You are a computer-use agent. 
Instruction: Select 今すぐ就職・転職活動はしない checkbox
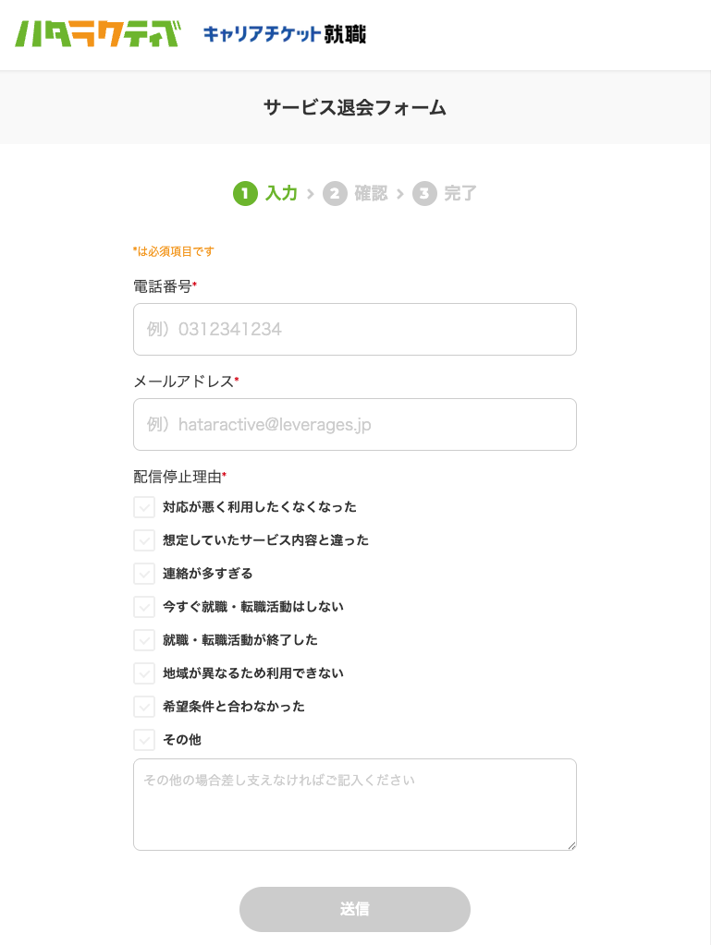[x=144, y=607]
